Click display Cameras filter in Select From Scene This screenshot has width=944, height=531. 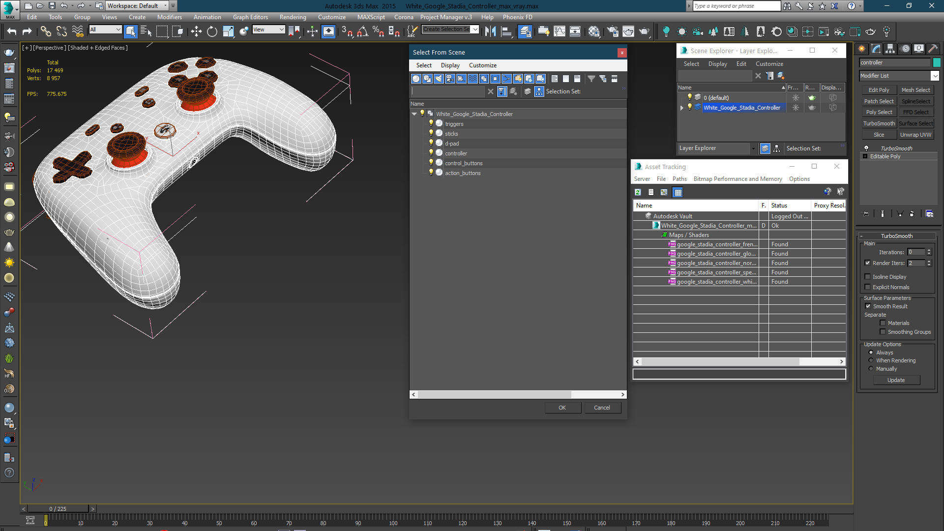tap(450, 79)
